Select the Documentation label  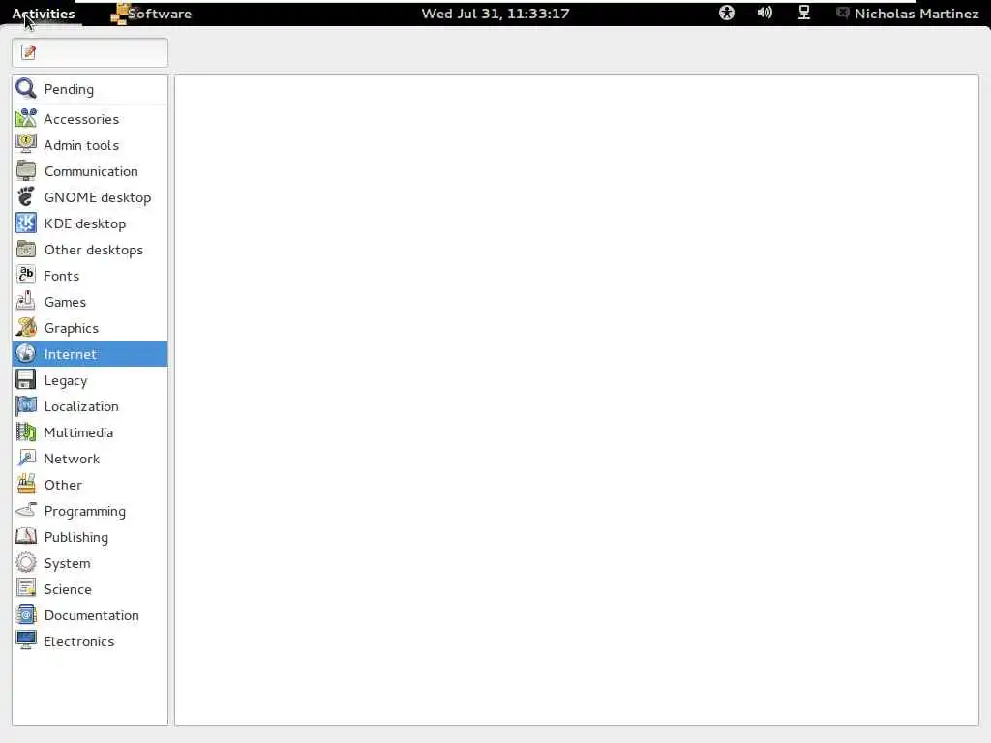92,615
